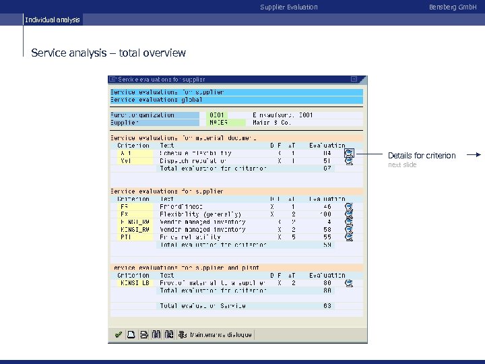Select the FX criterion cell
Viewport: 485px width, 364px height.
[x=135, y=214]
